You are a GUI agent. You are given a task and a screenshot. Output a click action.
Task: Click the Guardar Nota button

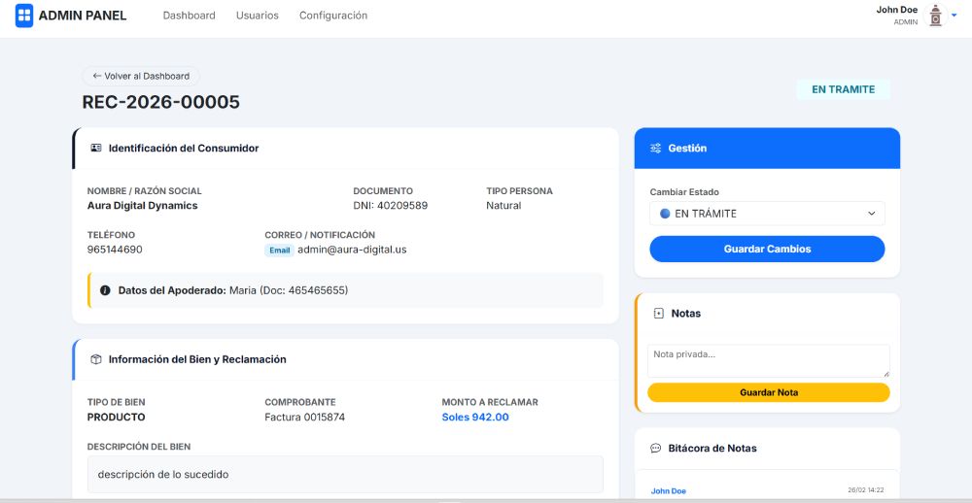tap(769, 392)
